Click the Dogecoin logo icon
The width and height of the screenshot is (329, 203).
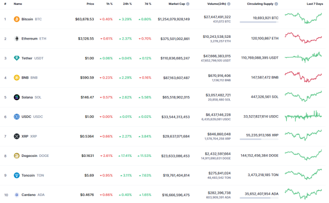coord(16,156)
